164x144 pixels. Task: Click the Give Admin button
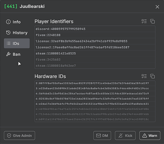[x=19, y=135]
